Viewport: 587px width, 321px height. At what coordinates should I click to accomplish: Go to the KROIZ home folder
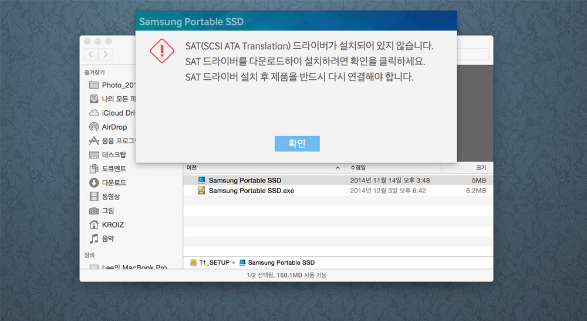click(x=113, y=225)
